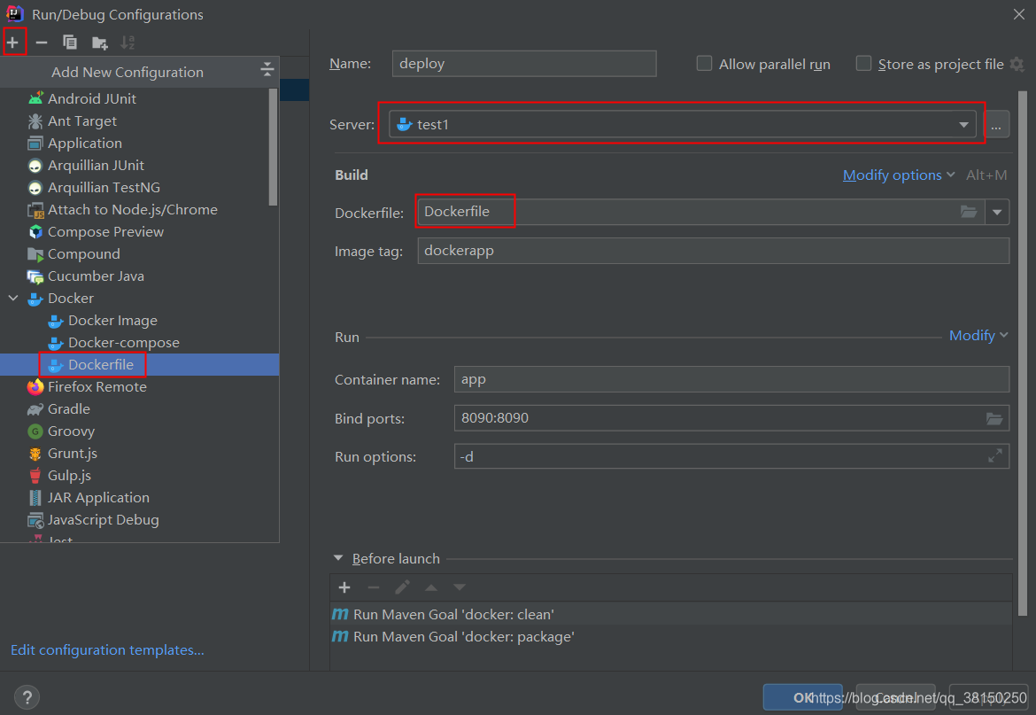Sort configurations with the sort icon

click(x=128, y=42)
